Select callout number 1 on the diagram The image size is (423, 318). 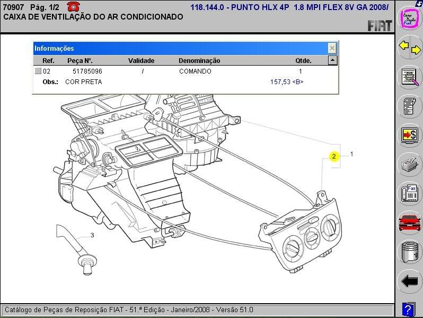tap(351, 154)
